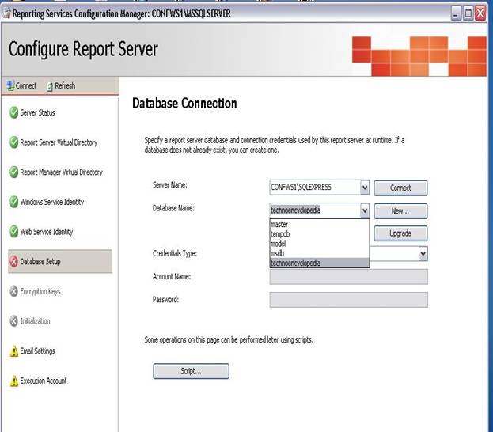
Task: Click the green check icon for Report Server Virtual Directory
Action: (x=13, y=143)
